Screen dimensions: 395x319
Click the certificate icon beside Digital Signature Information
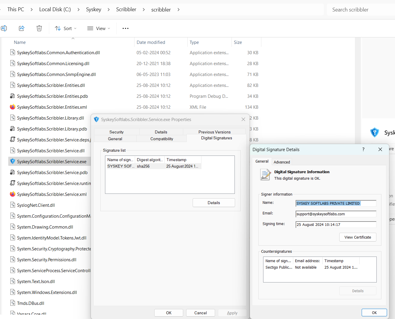point(265,174)
